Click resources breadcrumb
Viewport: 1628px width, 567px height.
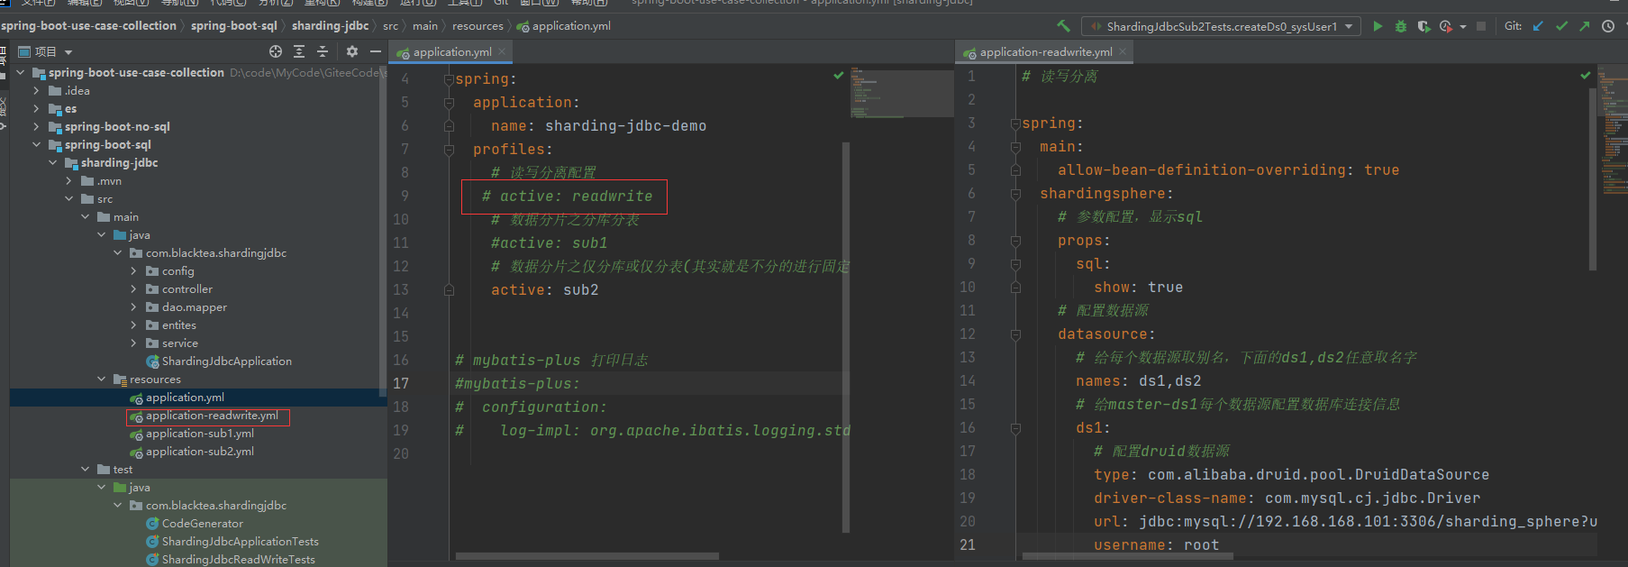pos(477,26)
